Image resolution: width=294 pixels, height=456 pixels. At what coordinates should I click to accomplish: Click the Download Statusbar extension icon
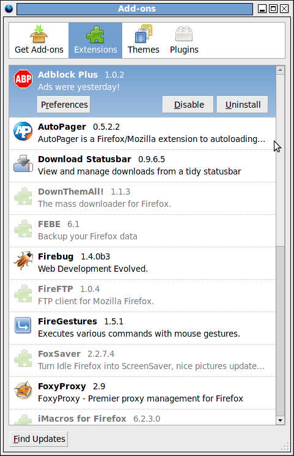[23, 163]
